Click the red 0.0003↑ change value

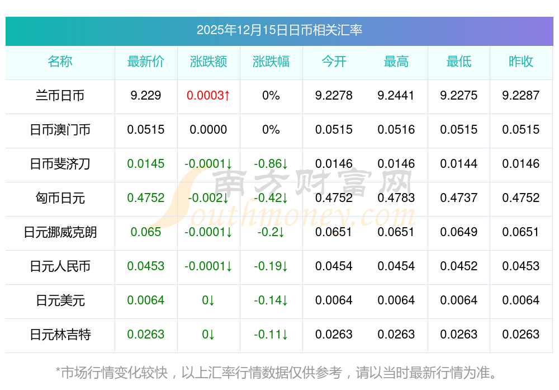209,96
